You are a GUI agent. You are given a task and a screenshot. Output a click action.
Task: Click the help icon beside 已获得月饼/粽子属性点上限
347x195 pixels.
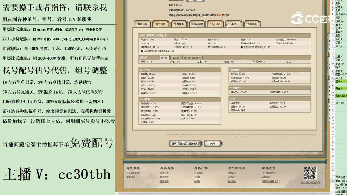[142, 51]
